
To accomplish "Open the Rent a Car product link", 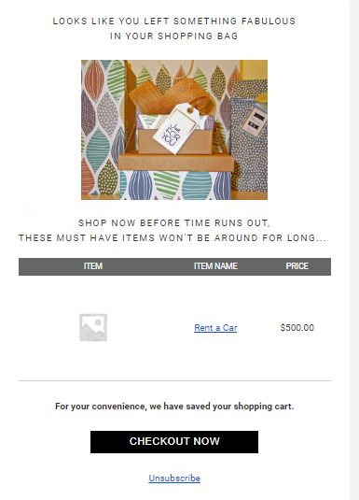I will [215, 328].
